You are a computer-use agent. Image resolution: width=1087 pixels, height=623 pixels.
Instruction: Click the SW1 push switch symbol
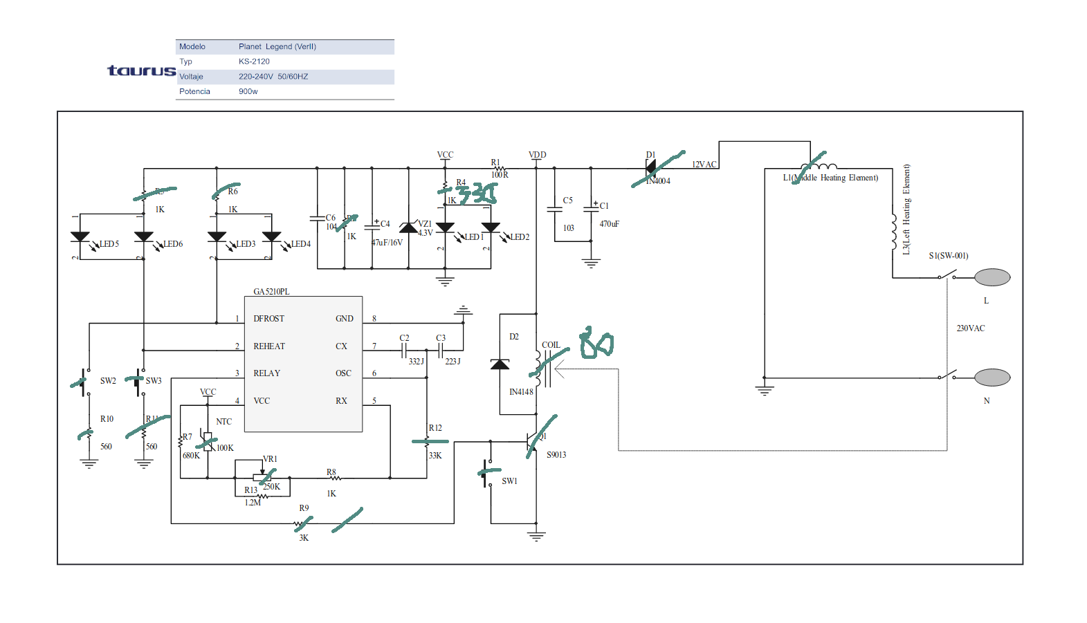coord(488,474)
